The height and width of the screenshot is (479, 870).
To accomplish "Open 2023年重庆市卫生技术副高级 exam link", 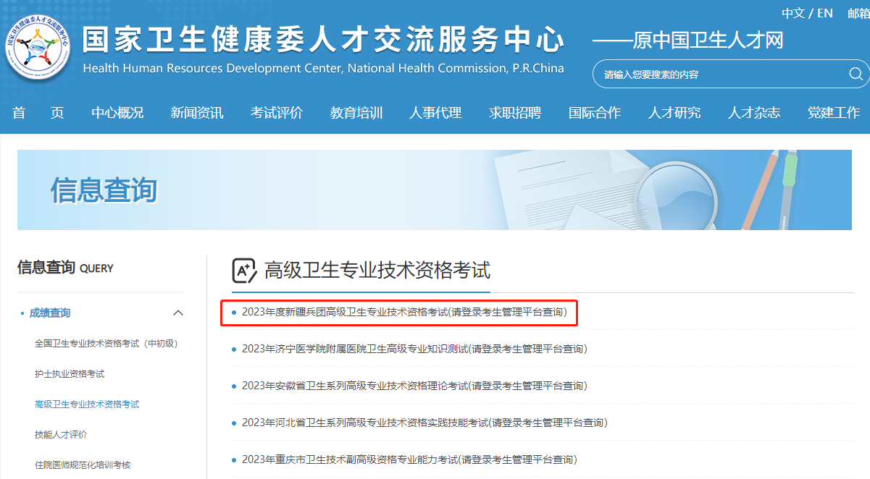I will (x=409, y=459).
